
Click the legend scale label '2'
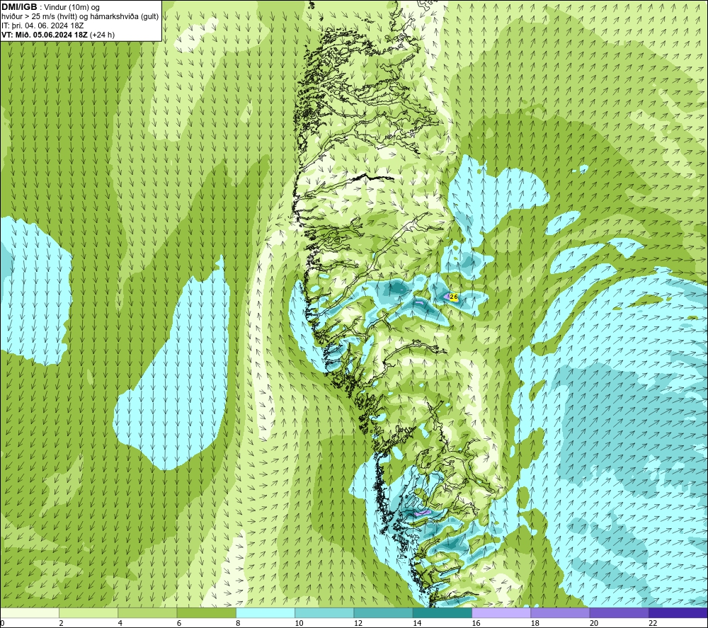(x=61, y=623)
